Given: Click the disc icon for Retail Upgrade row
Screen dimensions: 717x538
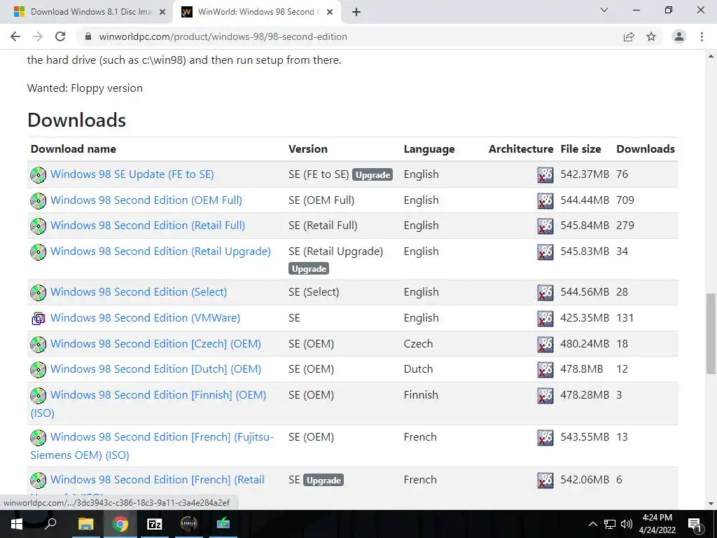Looking at the screenshot, I should click(38, 251).
